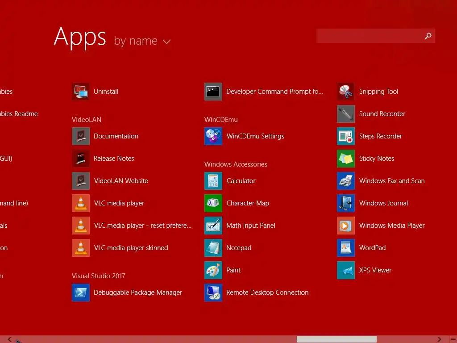The width and height of the screenshot is (457, 343).
Task: Click the 'XPS Viewer' label text
Action: pos(375,270)
